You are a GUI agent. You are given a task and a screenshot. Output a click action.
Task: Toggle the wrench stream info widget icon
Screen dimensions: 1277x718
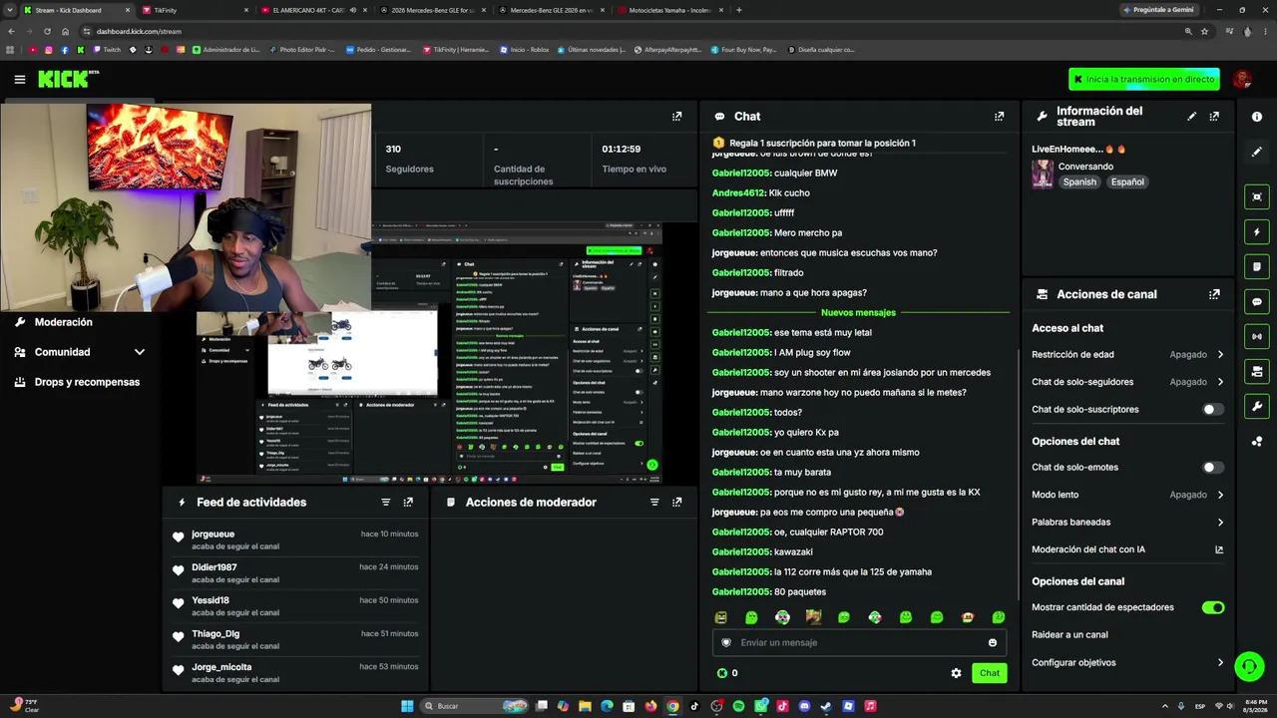click(1257, 406)
